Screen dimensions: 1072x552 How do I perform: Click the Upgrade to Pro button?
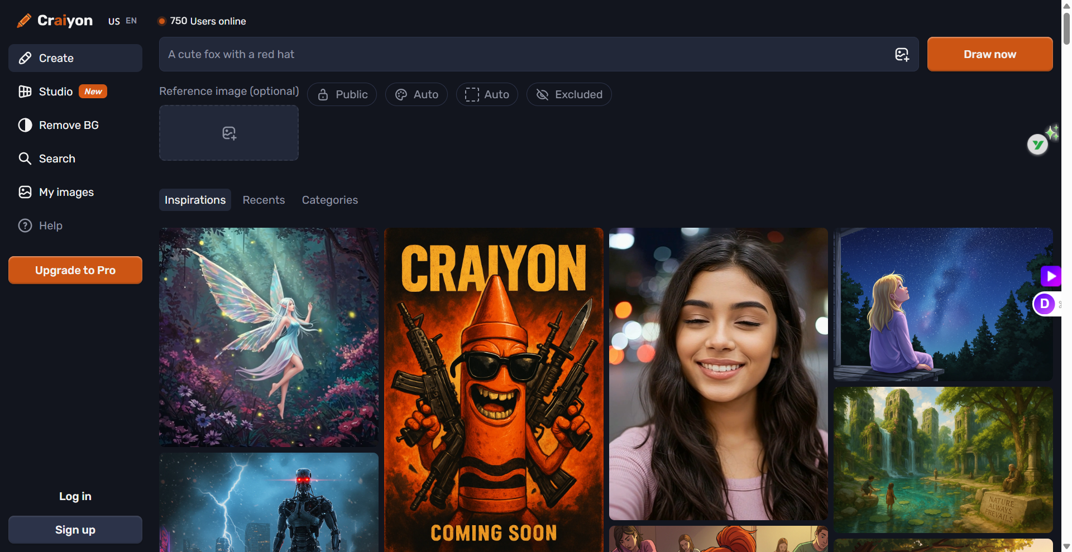[75, 270]
